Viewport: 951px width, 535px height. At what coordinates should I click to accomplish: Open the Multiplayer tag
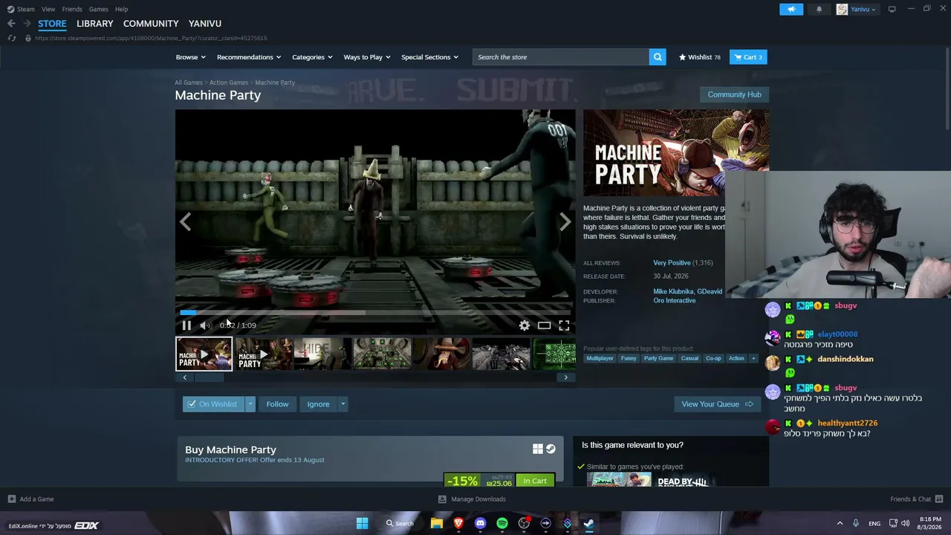pyautogui.click(x=600, y=358)
